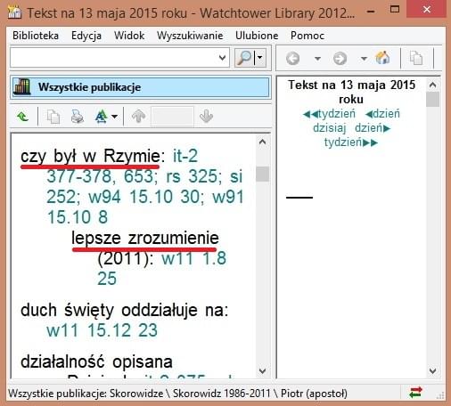Viewport: 451px width, 406px height.
Task: Open search options dropdown beside magnifier
Action: (260, 58)
